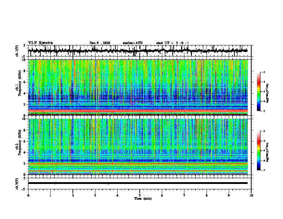The image size is (283, 219).
Task: Click inside the ch.1 spectrogram plot
Action: (x=138, y=87)
